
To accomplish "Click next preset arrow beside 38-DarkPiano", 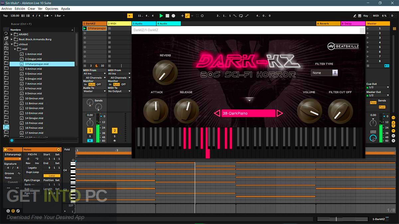I will point(280,113).
